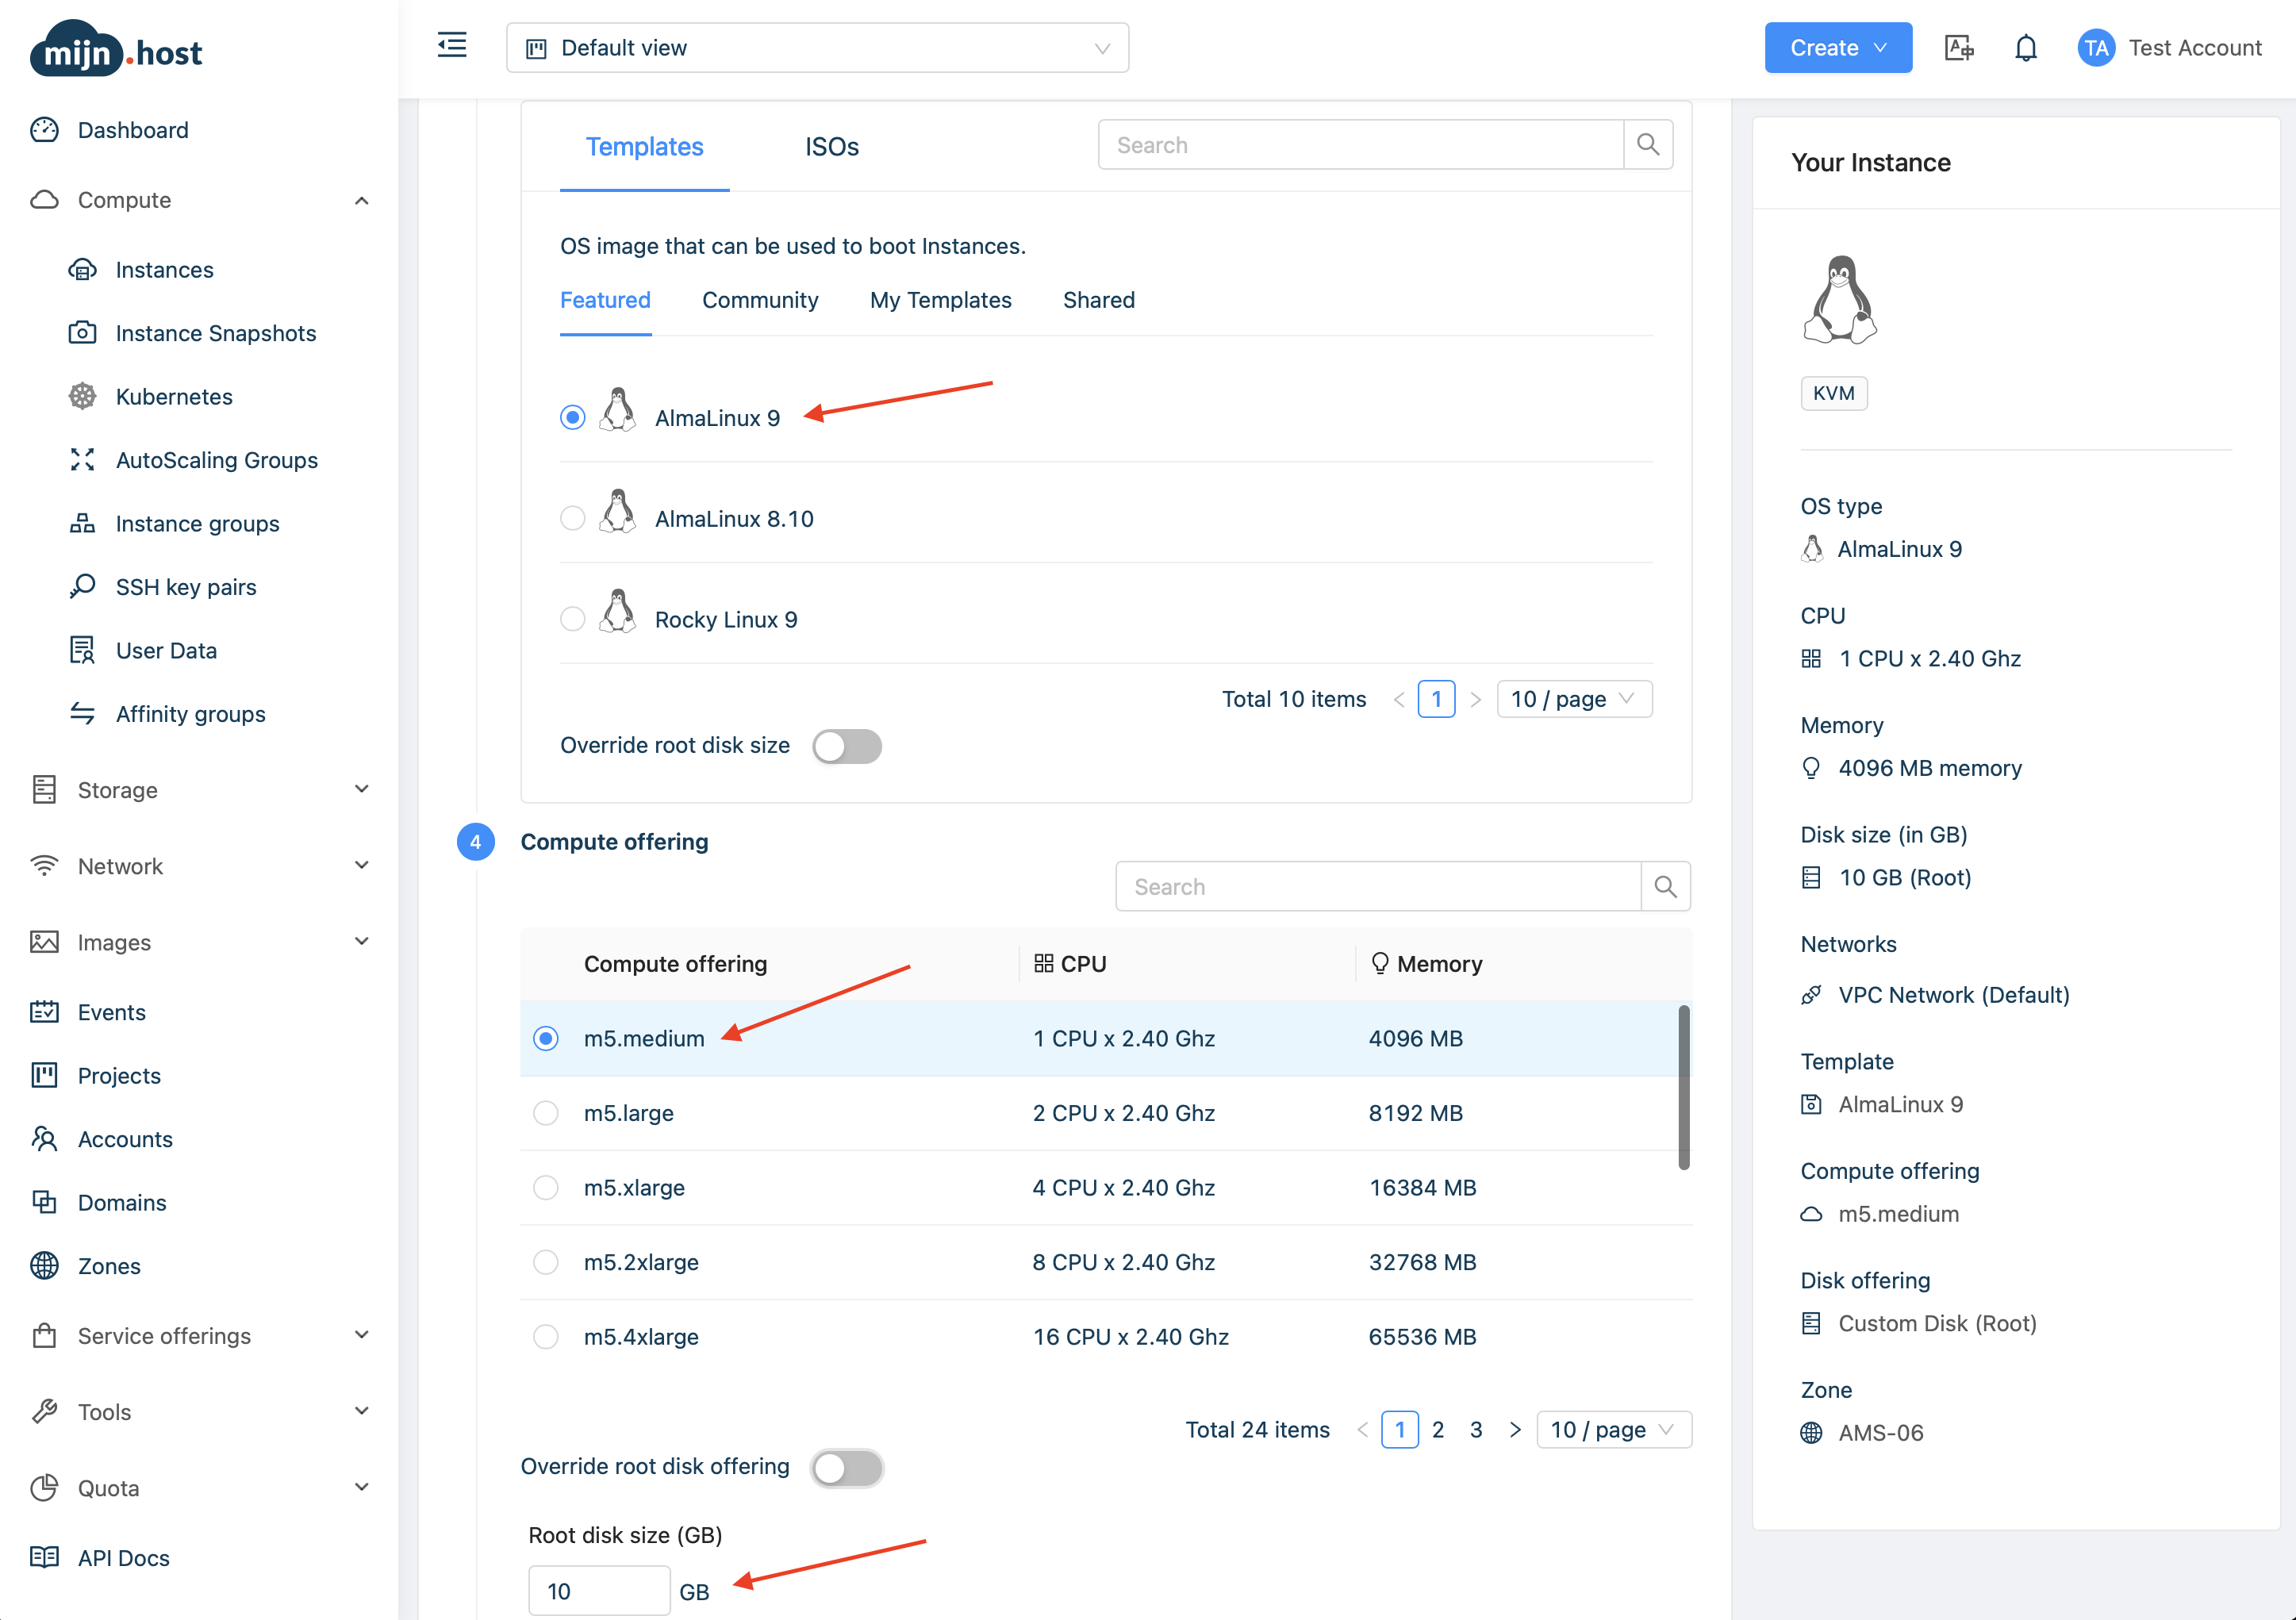Select the Rocky Linux 9 template
Screen dimensions: 2296x1620
[572, 619]
